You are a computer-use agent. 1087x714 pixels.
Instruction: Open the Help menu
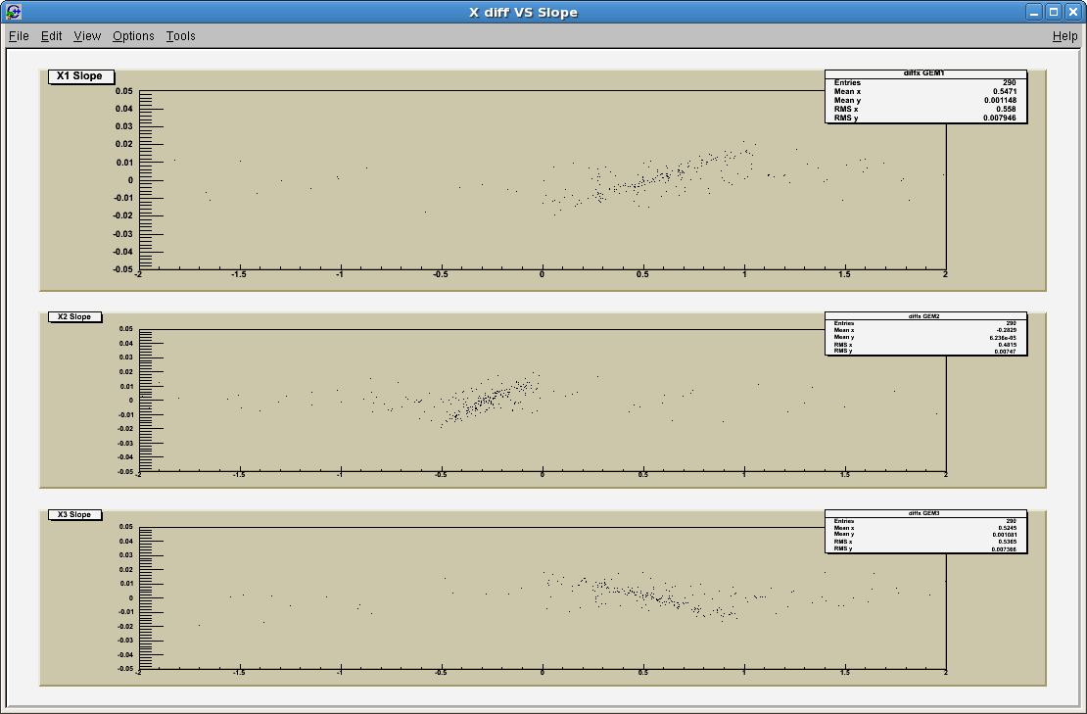point(1064,36)
